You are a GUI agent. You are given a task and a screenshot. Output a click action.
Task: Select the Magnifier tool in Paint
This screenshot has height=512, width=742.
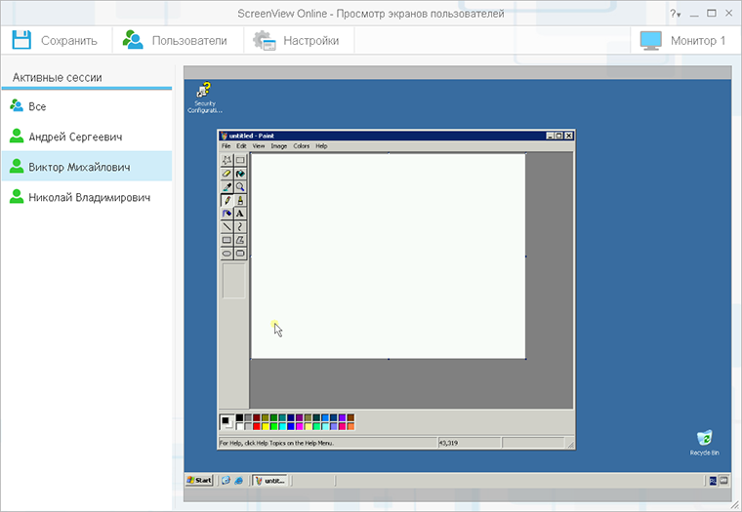(240, 186)
